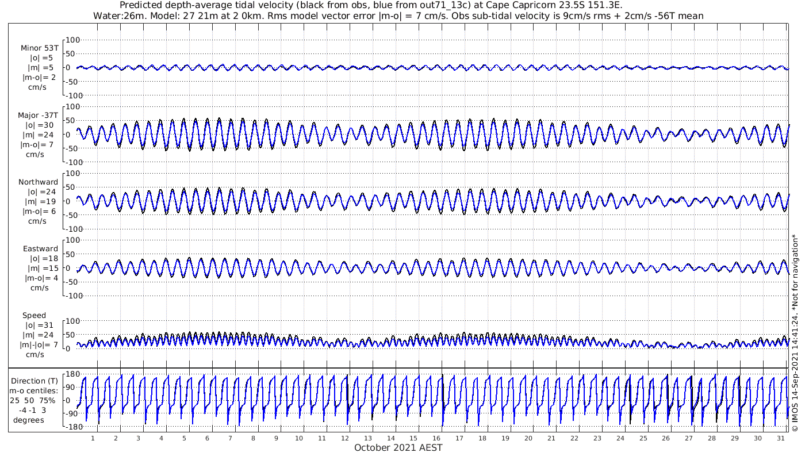
Task: Click '|o| =30' in the Major panel
Action: click(39, 125)
